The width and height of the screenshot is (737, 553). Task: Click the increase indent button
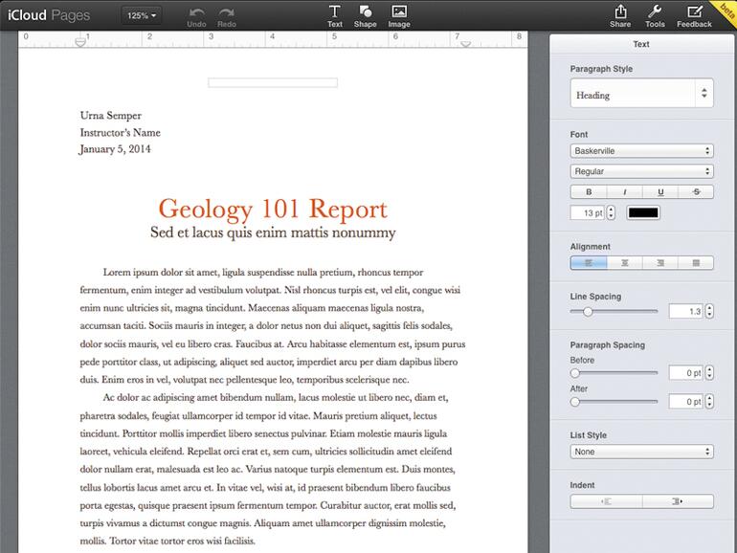678,500
